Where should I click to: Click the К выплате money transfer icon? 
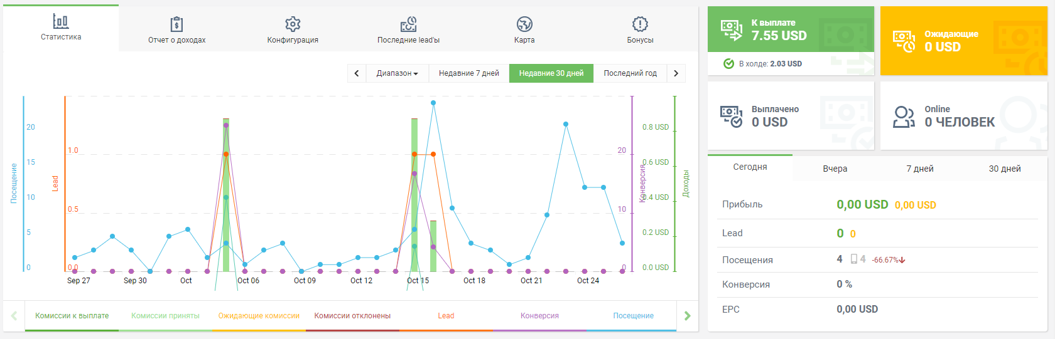(732, 29)
